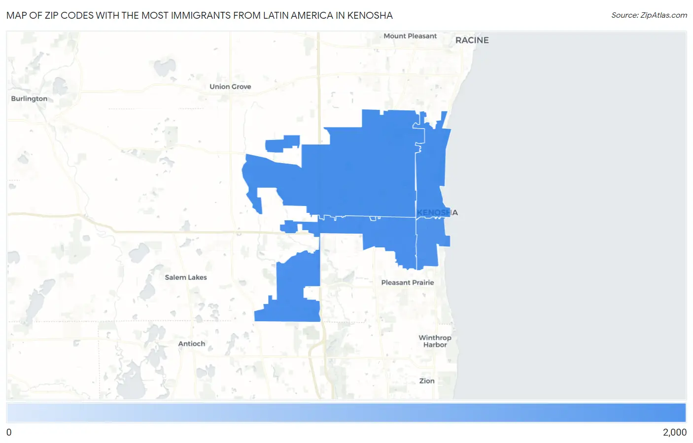Screen dimensions: 693x443
Task: Click the Zion map label
Action: [x=427, y=381]
